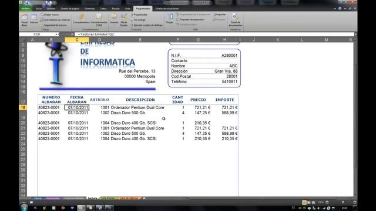Click address cell 00000 Metropolis
376x211 pixels.
[x=140, y=76]
